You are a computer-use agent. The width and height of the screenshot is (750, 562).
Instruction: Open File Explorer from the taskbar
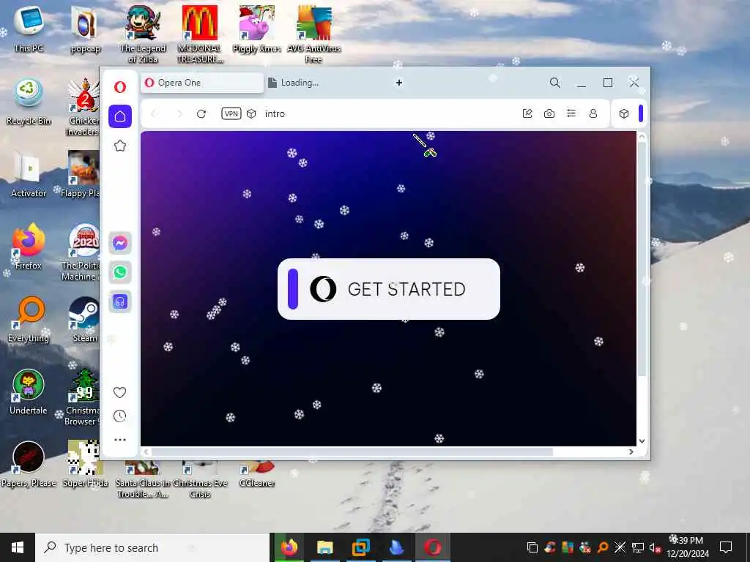pyautogui.click(x=324, y=547)
